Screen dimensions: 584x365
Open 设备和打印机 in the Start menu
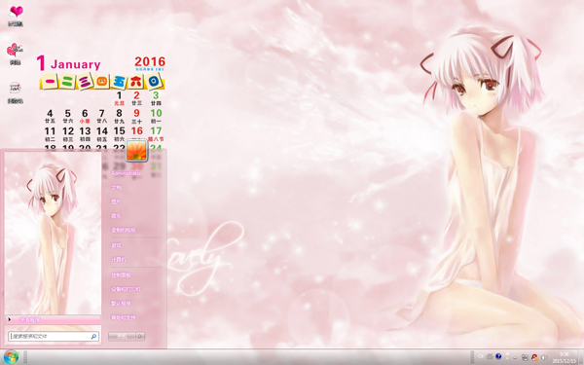(x=126, y=289)
